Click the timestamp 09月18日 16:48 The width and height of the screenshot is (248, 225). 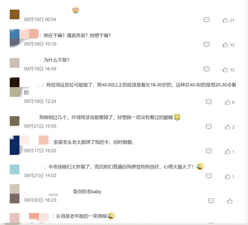click(x=40, y=69)
